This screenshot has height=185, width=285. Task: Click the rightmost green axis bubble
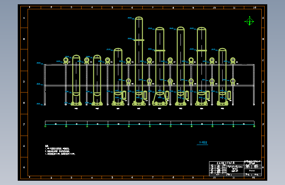click(254, 126)
